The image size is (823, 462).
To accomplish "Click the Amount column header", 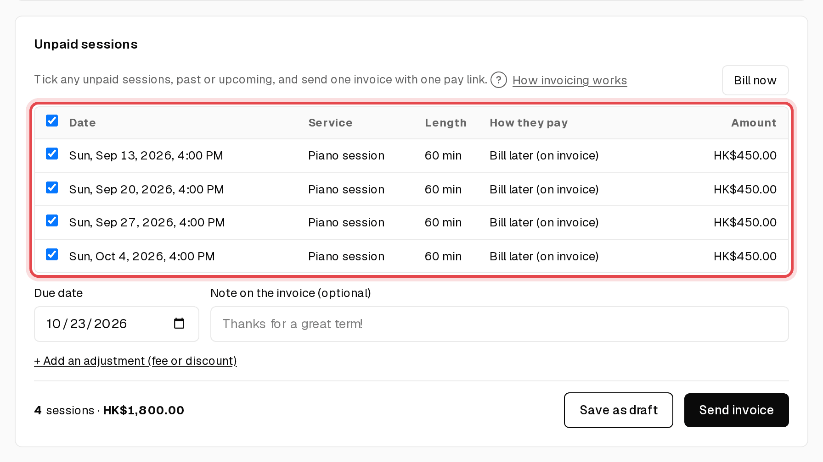I will point(754,123).
